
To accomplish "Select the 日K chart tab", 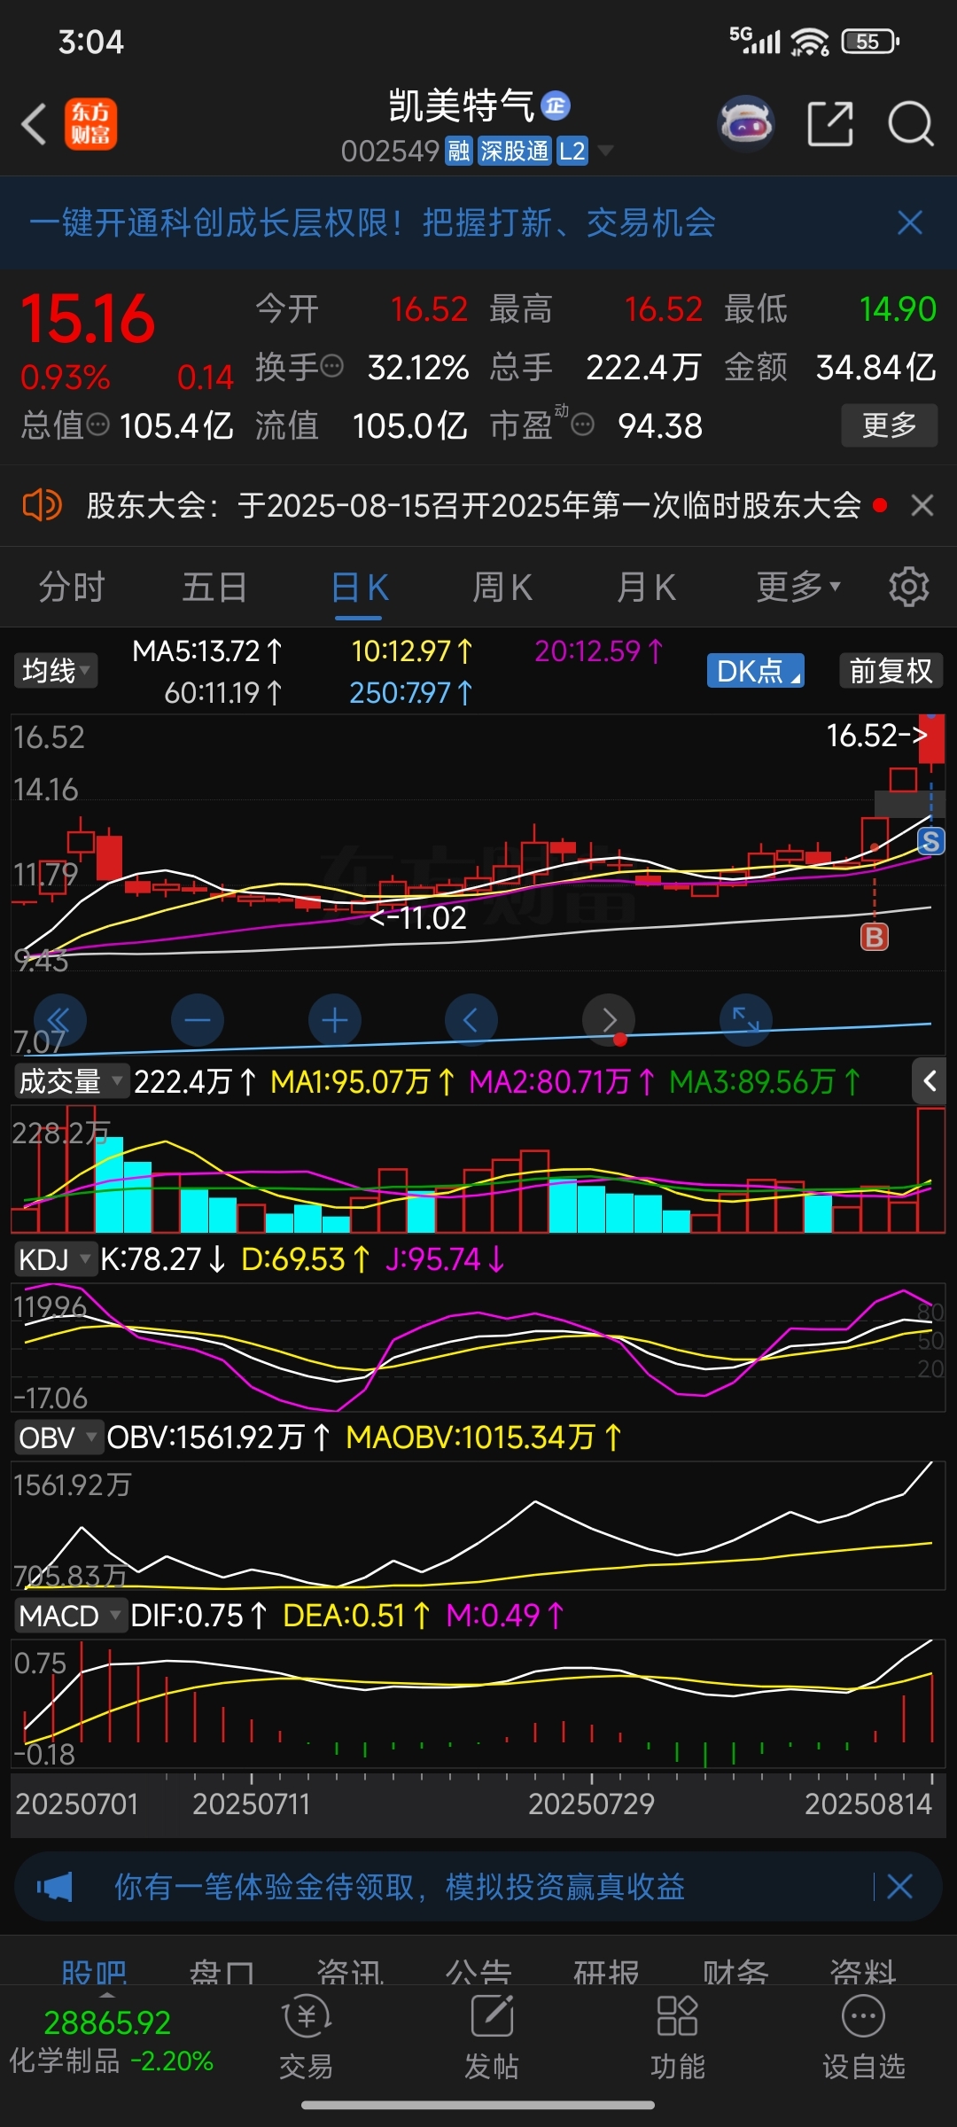I will tap(359, 588).
